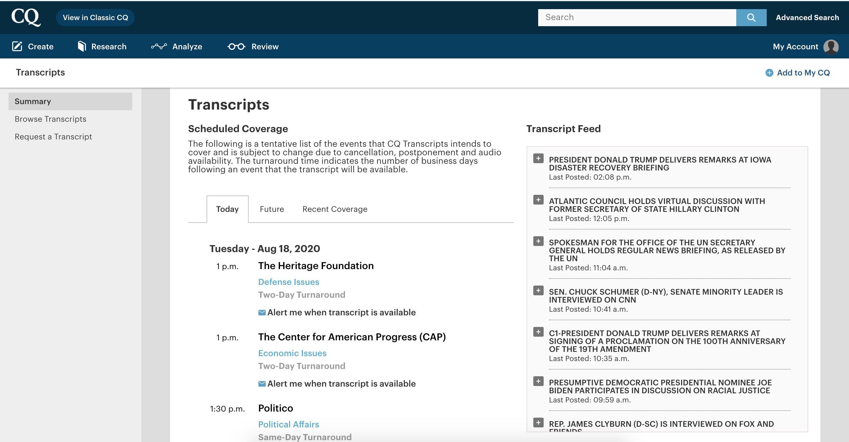Expand Trump Iowa disaster recovery briefing item
This screenshot has width=849, height=442.
point(538,159)
